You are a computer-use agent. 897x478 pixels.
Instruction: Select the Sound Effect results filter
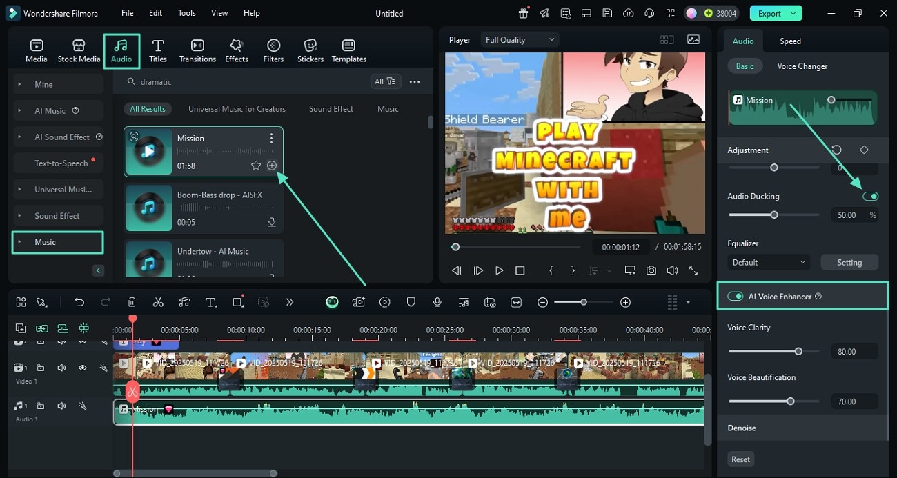coord(331,108)
